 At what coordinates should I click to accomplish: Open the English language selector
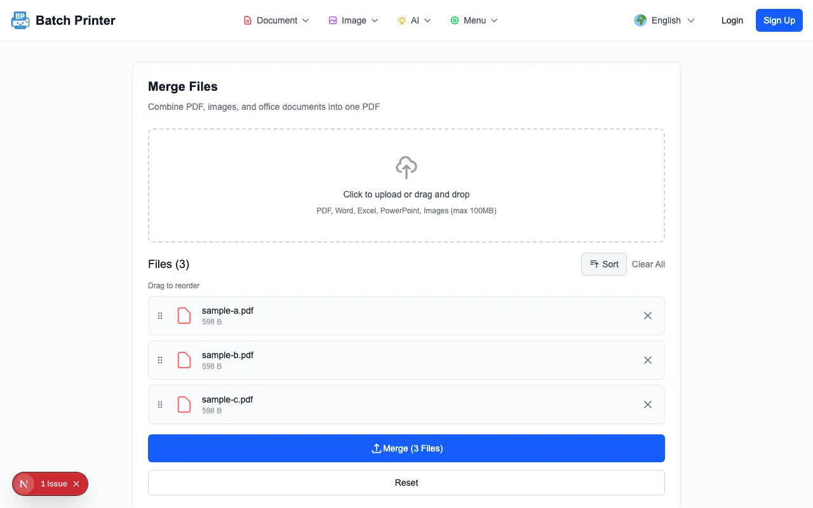point(664,20)
